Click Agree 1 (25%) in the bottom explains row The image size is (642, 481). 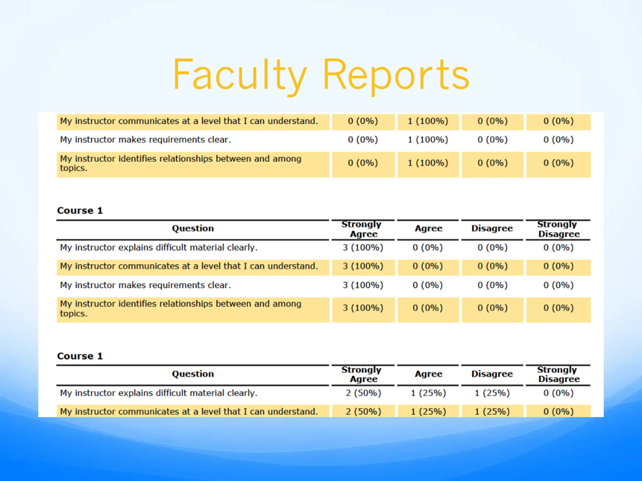(x=428, y=393)
